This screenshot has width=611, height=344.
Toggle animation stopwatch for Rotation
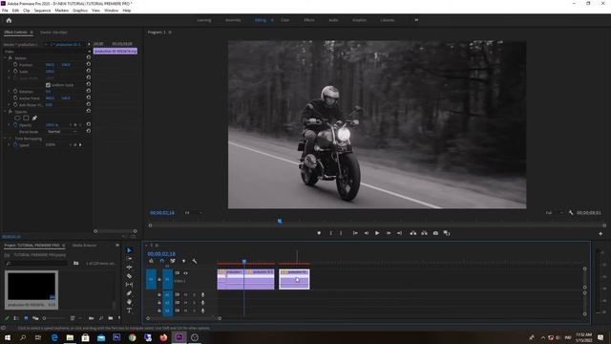(x=15, y=92)
